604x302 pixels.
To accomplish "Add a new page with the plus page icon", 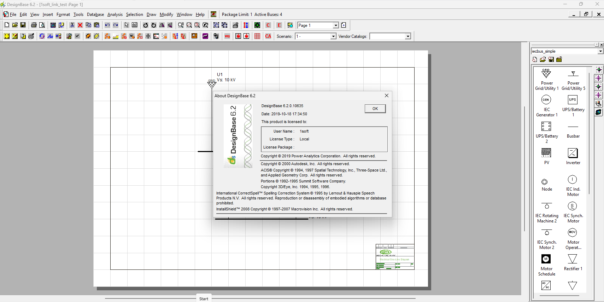I will click(344, 25).
